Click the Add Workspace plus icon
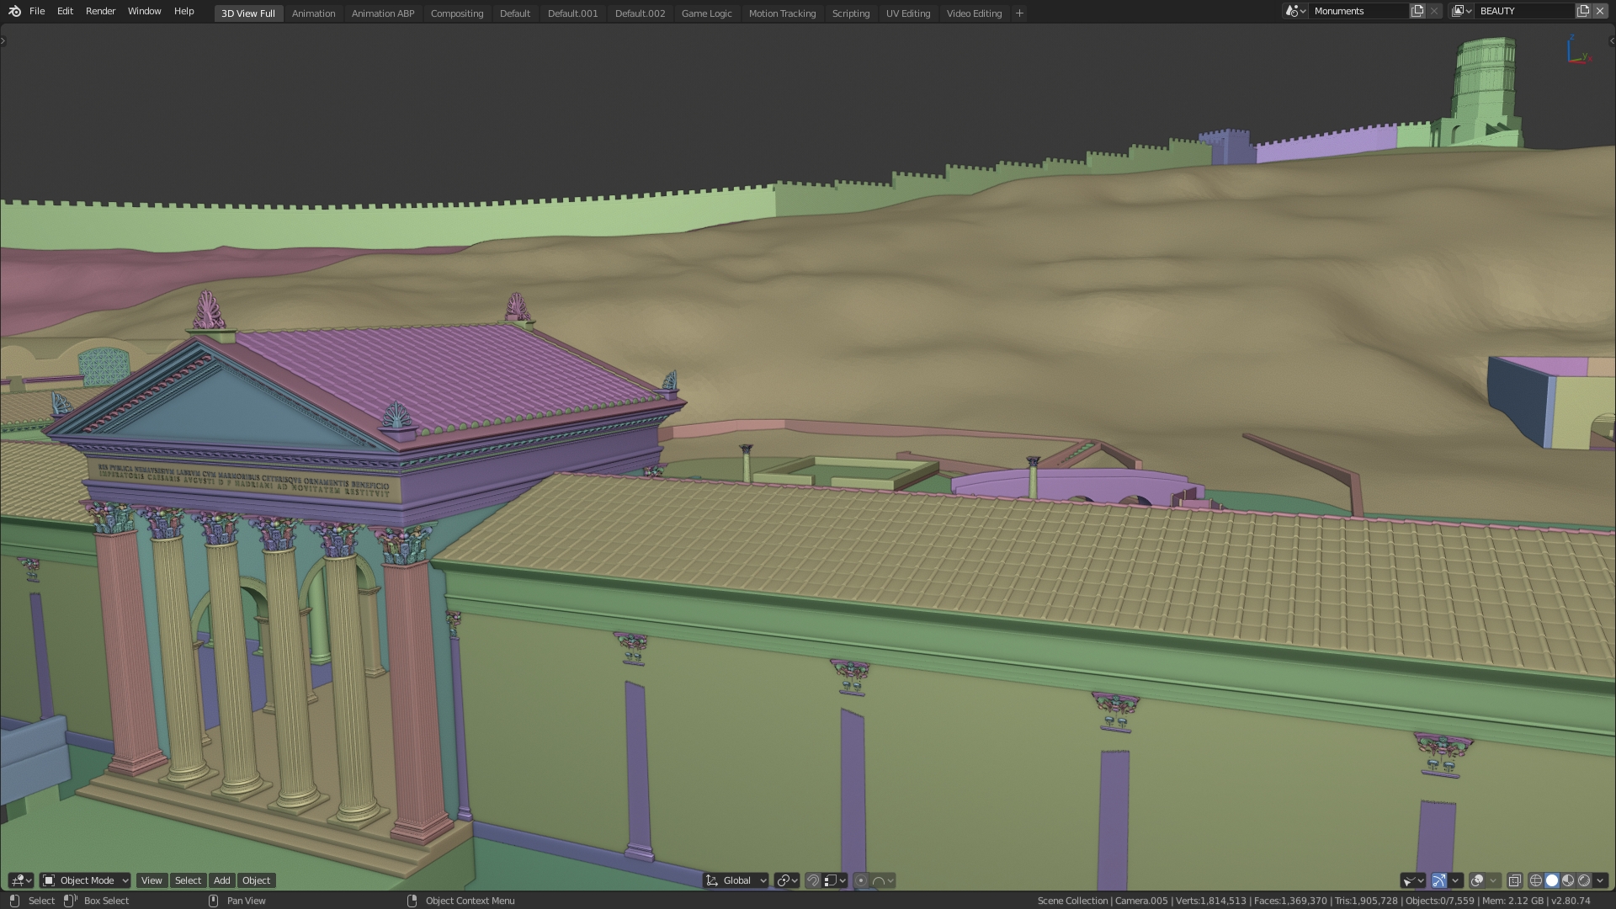The height and width of the screenshot is (909, 1616). click(x=1019, y=13)
